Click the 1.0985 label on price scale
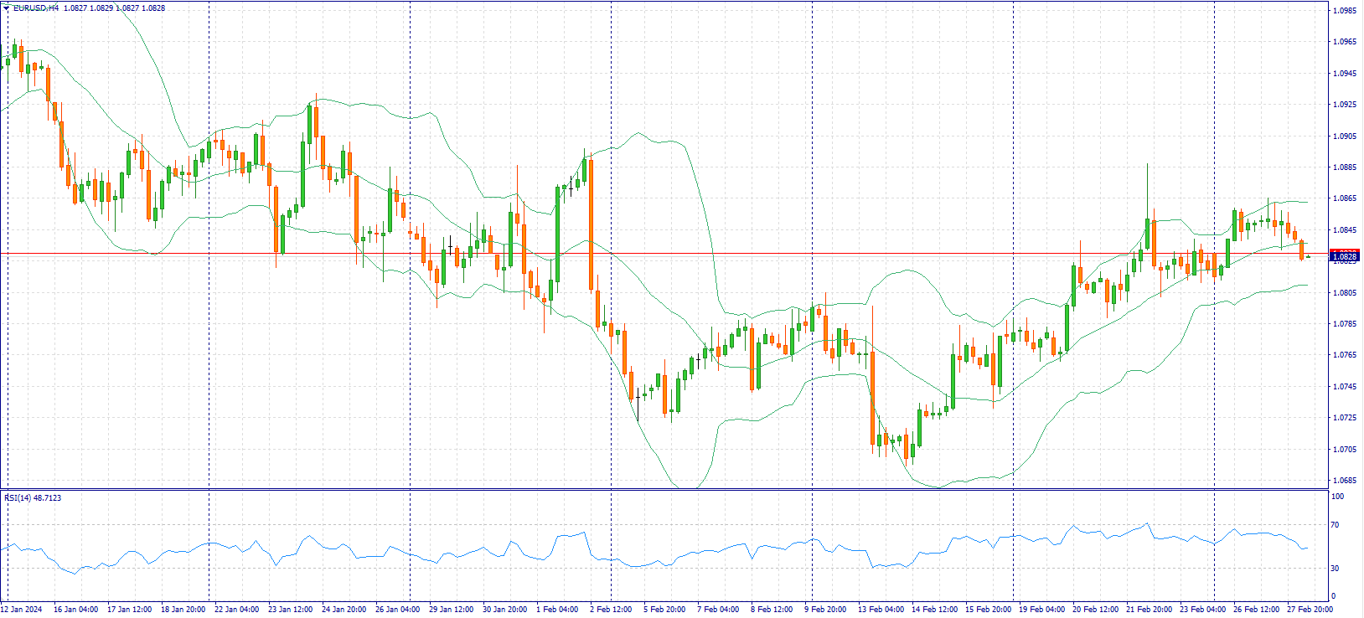Viewport: 1364px width, 618px height. point(1344,11)
